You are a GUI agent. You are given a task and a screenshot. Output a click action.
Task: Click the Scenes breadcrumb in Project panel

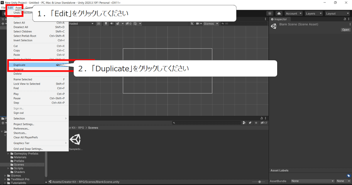[x=93, y=128]
